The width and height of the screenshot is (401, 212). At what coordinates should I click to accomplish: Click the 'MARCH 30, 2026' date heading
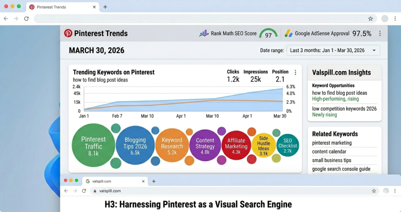(x=96, y=50)
